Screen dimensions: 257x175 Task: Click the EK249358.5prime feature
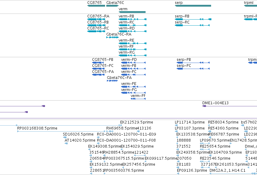[x=178, y=155]
